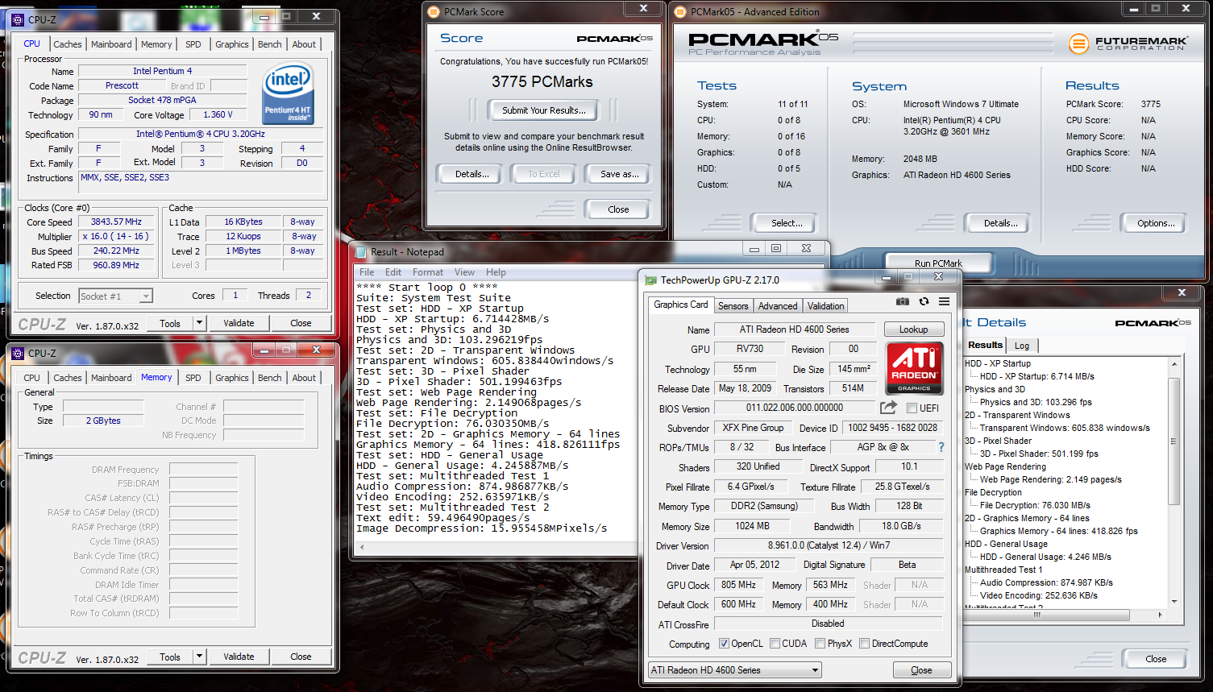Click the 3775 PCMarks score text

point(542,81)
